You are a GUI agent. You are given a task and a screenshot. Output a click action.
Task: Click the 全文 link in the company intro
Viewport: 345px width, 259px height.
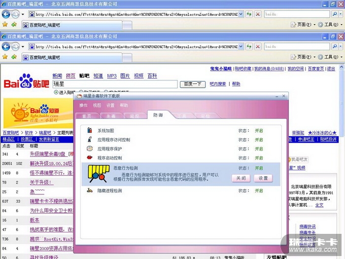pos(319,205)
